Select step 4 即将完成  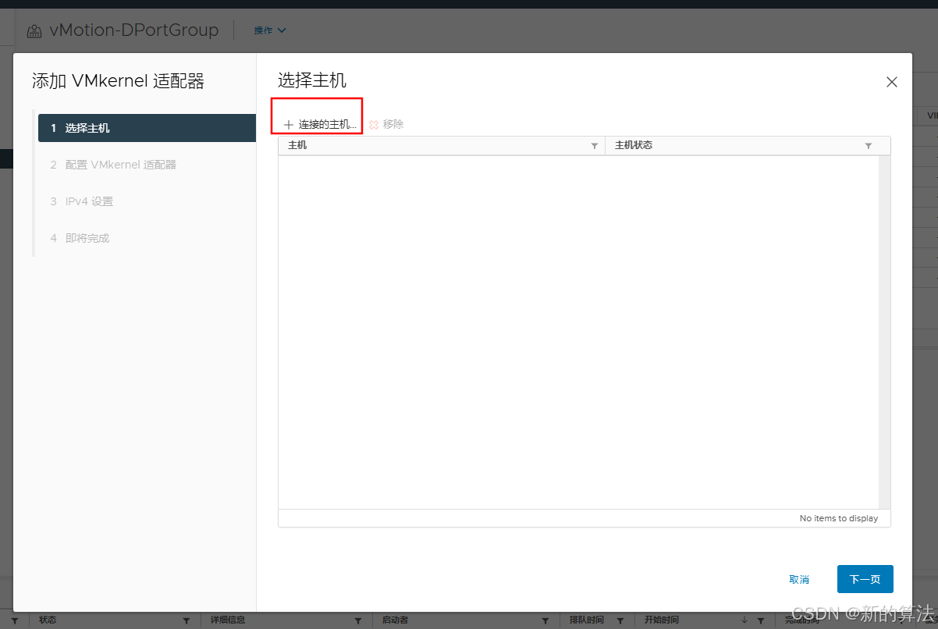pos(147,238)
